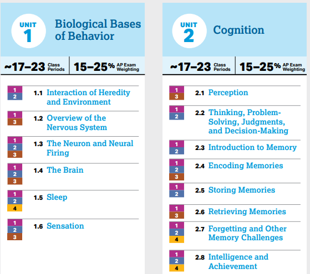The height and width of the screenshot is (274, 310).
Task: Click the Cognition unit heading
Action: (238, 30)
